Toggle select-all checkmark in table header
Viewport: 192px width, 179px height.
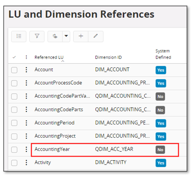click(14, 57)
